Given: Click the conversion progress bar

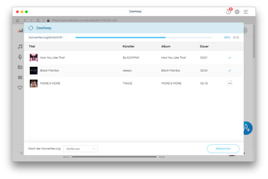Looking at the screenshot, I should click(x=144, y=37).
